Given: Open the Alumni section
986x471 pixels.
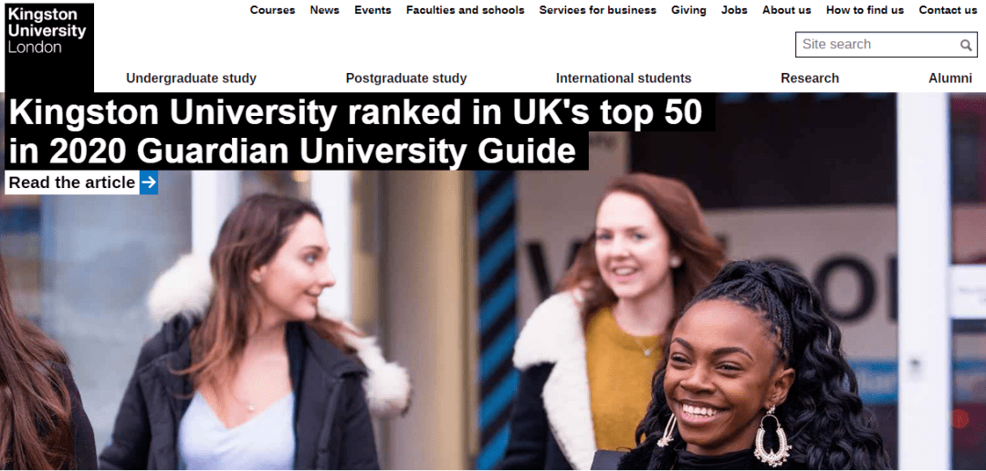Looking at the screenshot, I should [x=950, y=78].
